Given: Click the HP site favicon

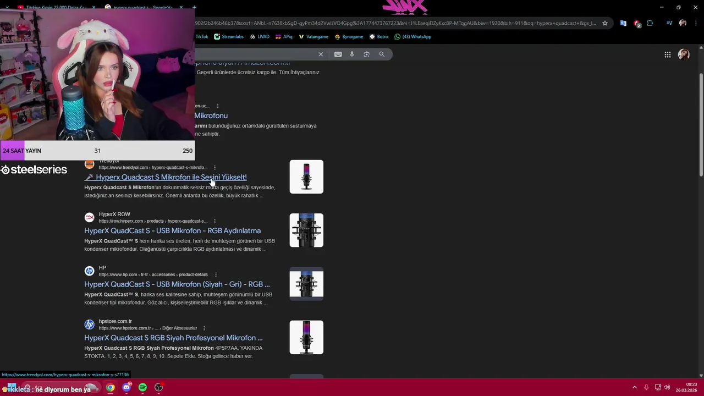Looking at the screenshot, I should pyautogui.click(x=89, y=271).
